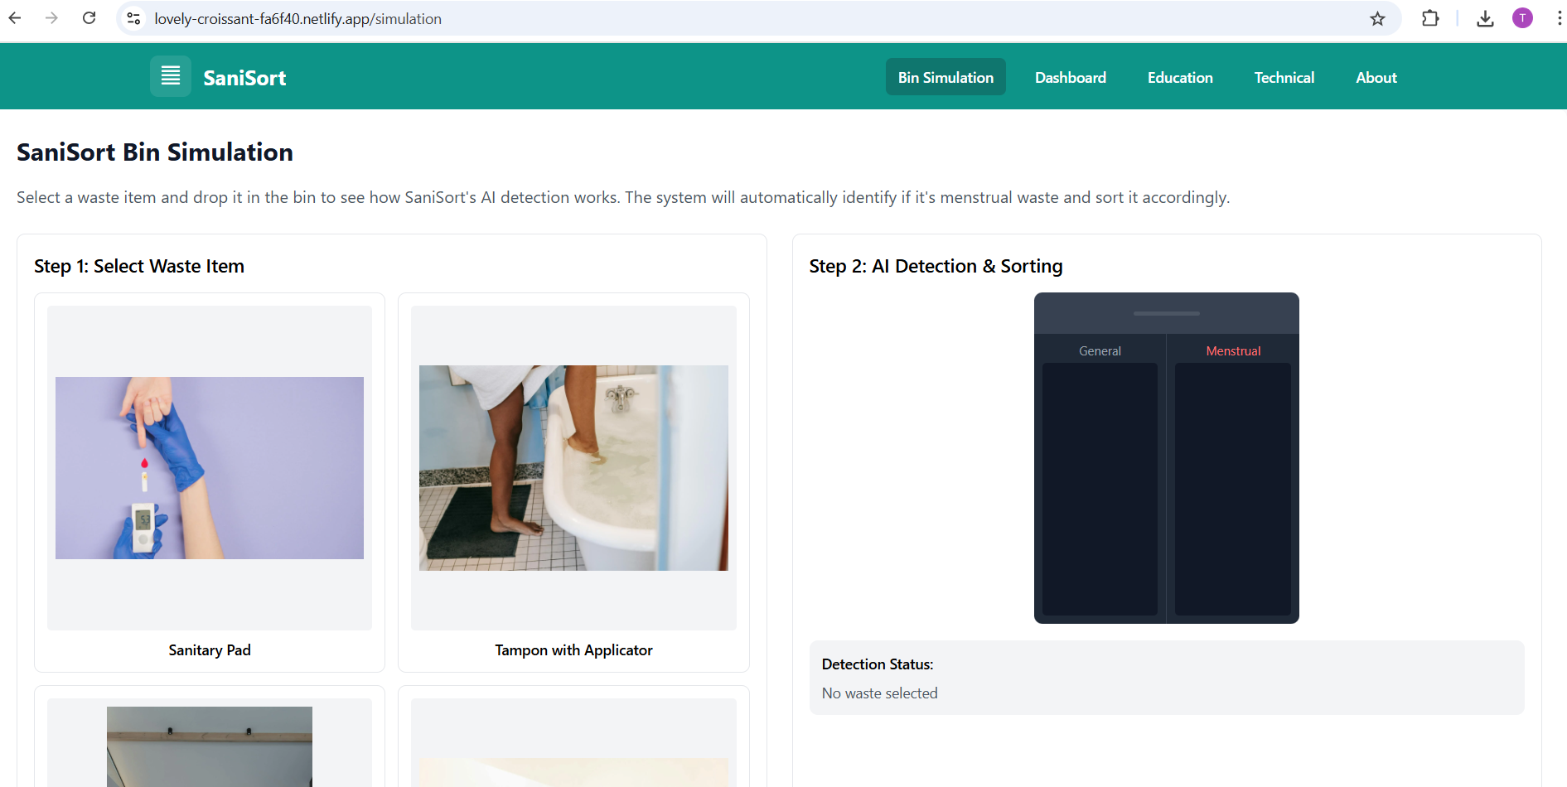Image resolution: width=1567 pixels, height=787 pixels.
Task: Bookmark this page with the star icon
Action: point(1377,18)
